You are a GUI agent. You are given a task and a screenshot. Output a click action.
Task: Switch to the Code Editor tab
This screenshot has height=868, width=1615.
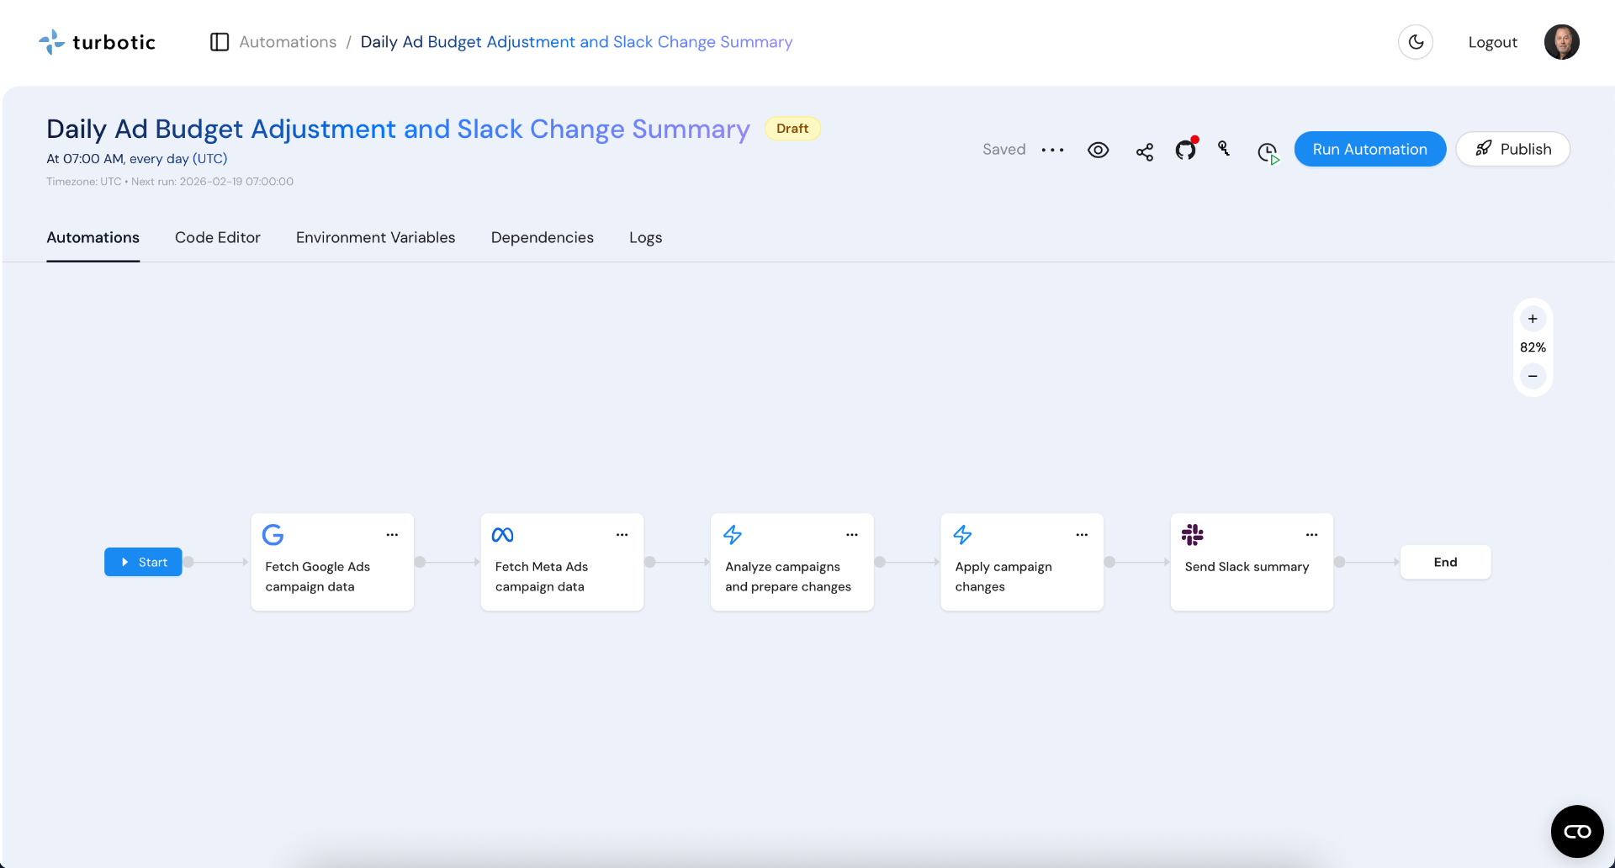pyautogui.click(x=218, y=237)
